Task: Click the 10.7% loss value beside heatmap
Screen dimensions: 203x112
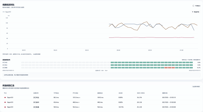Action: (x=199, y=68)
